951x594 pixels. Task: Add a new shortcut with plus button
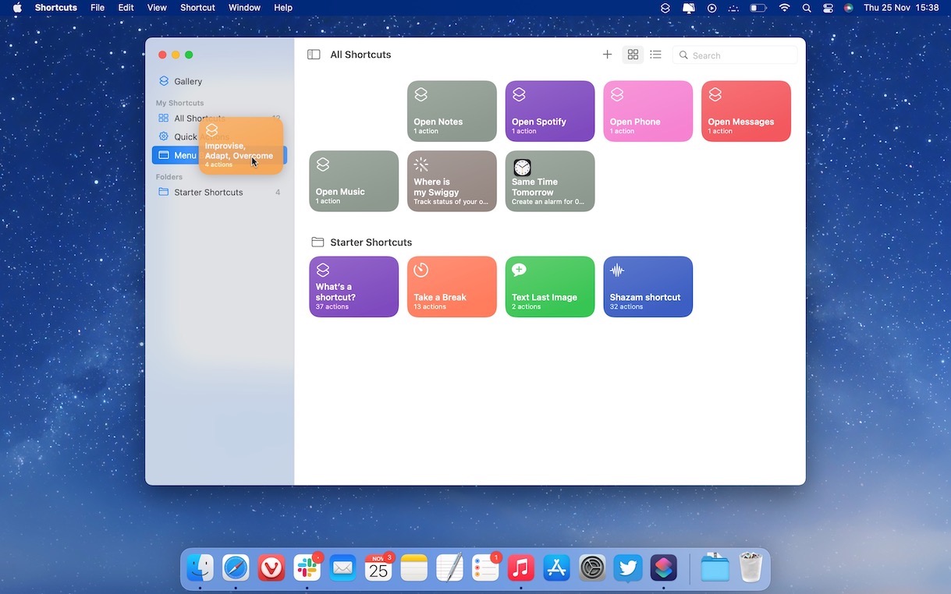[x=607, y=55]
